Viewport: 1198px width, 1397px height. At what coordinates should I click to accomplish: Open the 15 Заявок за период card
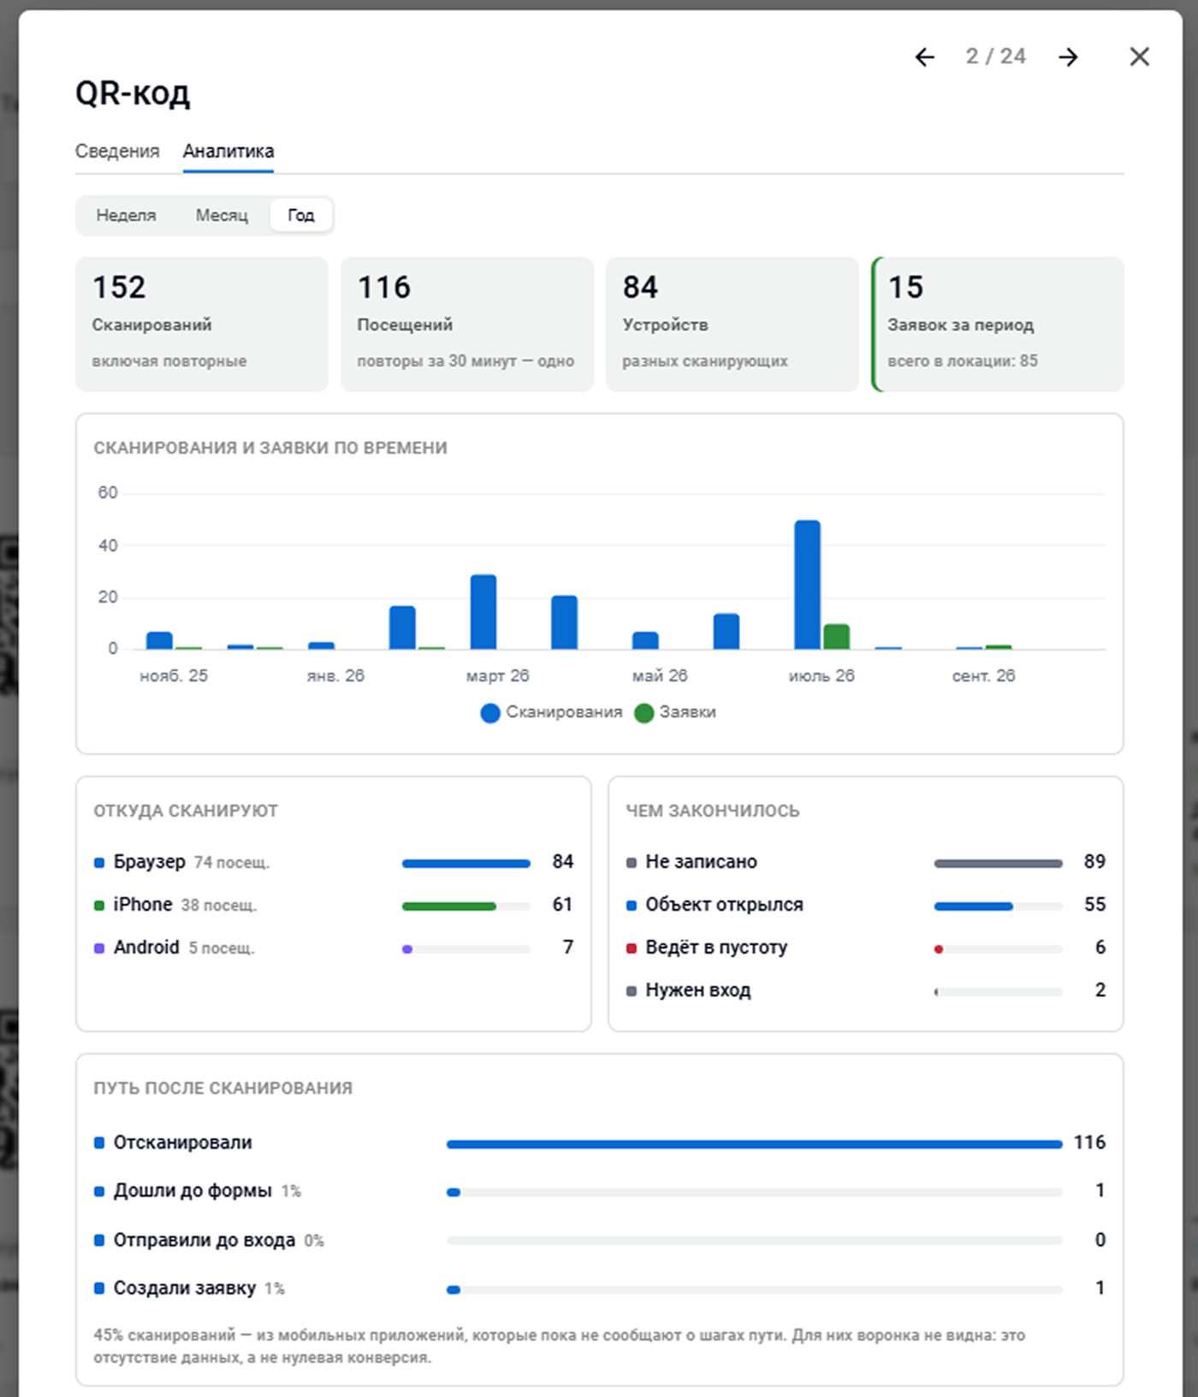(x=998, y=324)
